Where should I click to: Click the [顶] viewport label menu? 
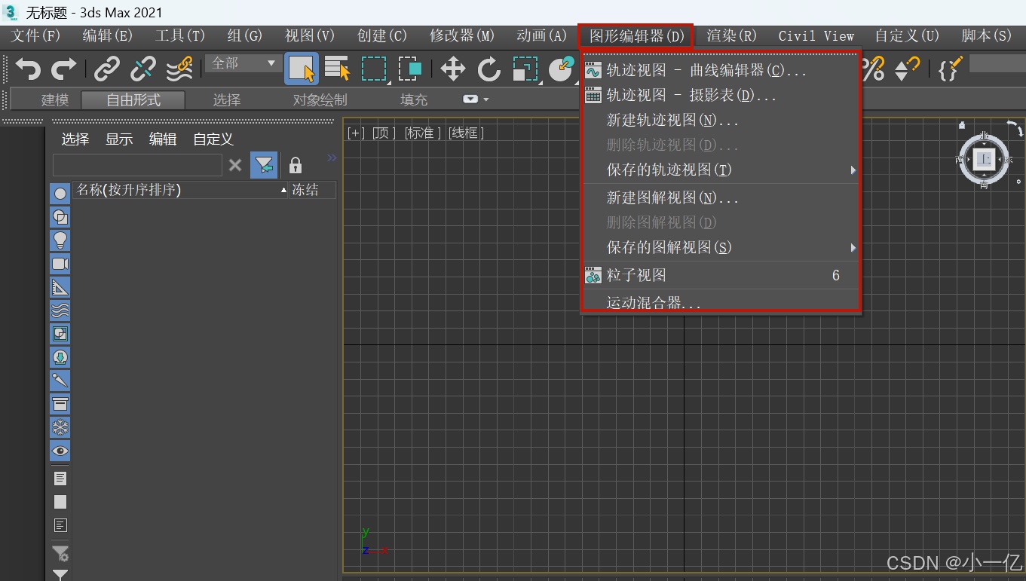point(384,133)
